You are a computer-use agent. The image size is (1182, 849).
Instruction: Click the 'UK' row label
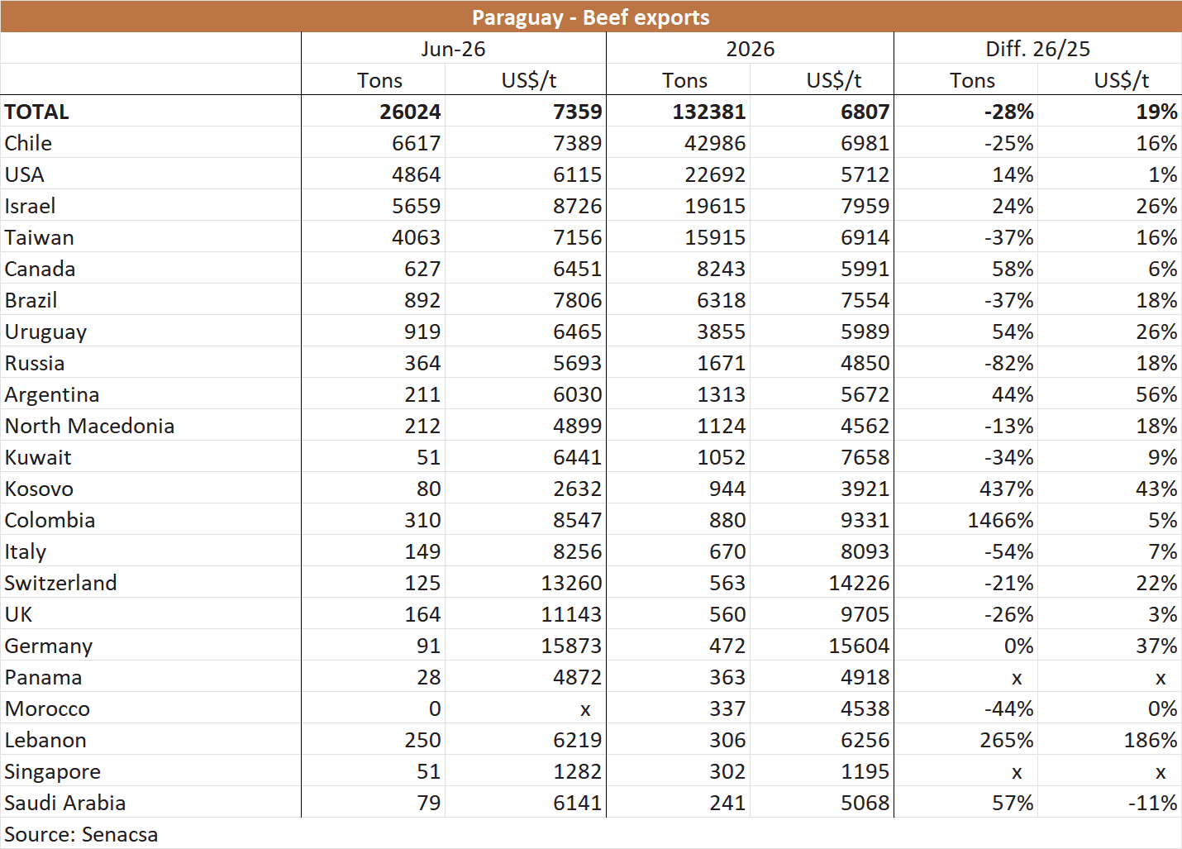point(18,614)
